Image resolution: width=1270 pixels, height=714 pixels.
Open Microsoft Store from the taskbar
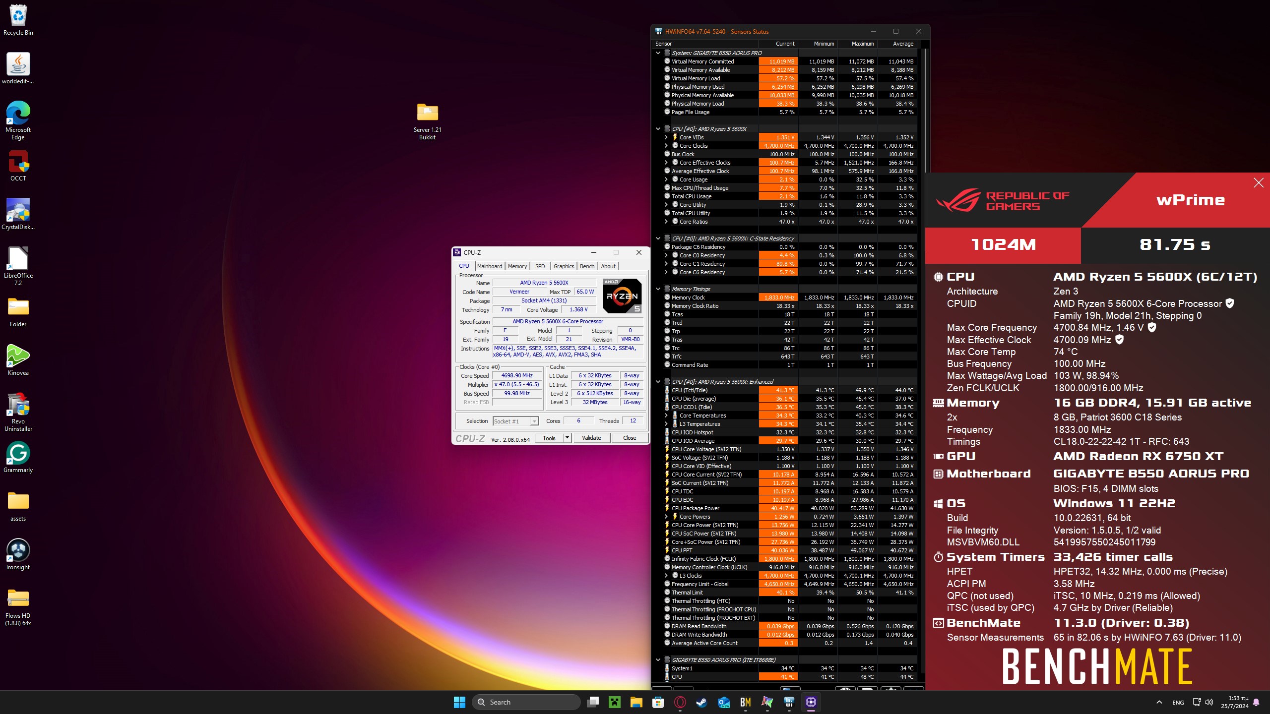(658, 702)
